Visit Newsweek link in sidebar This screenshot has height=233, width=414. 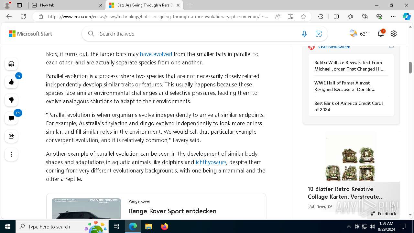coord(334,47)
